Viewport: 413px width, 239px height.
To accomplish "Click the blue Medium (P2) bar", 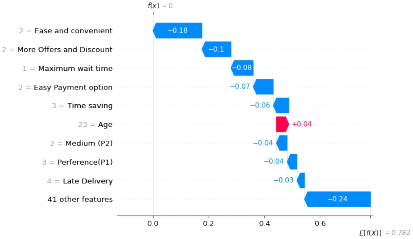I will tap(282, 143).
